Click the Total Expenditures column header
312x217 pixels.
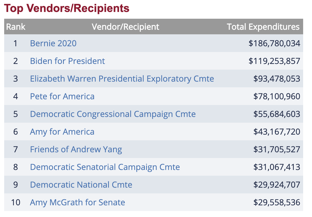click(x=263, y=27)
